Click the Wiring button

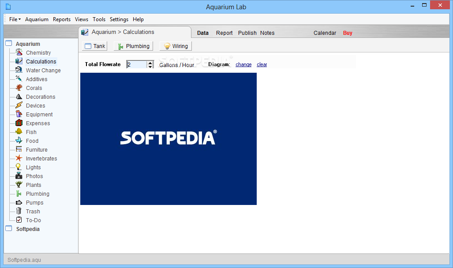(176, 46)
